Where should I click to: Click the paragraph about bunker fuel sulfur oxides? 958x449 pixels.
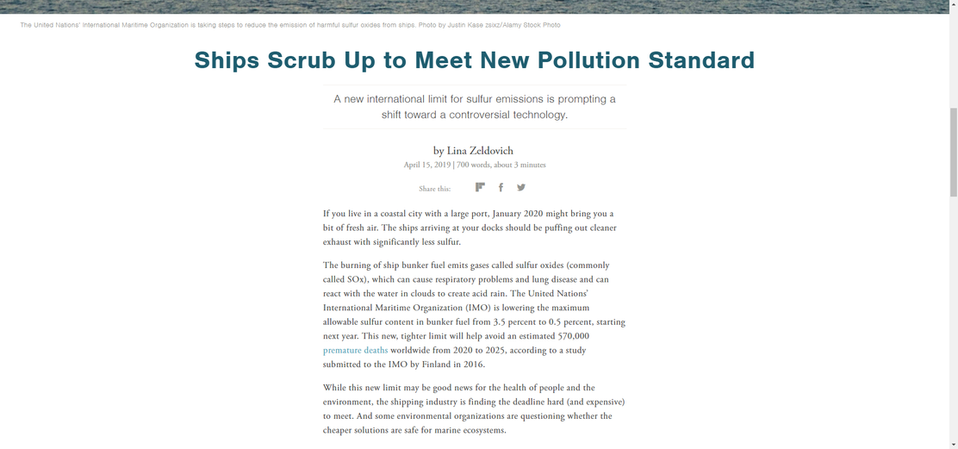pyautogui.click(x=474, y=315)
